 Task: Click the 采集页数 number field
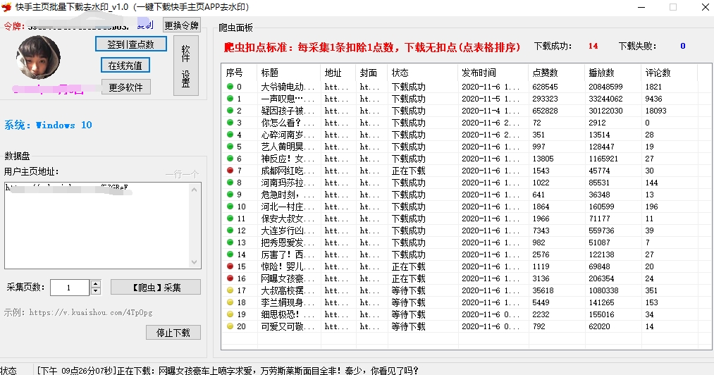(70, 288)
